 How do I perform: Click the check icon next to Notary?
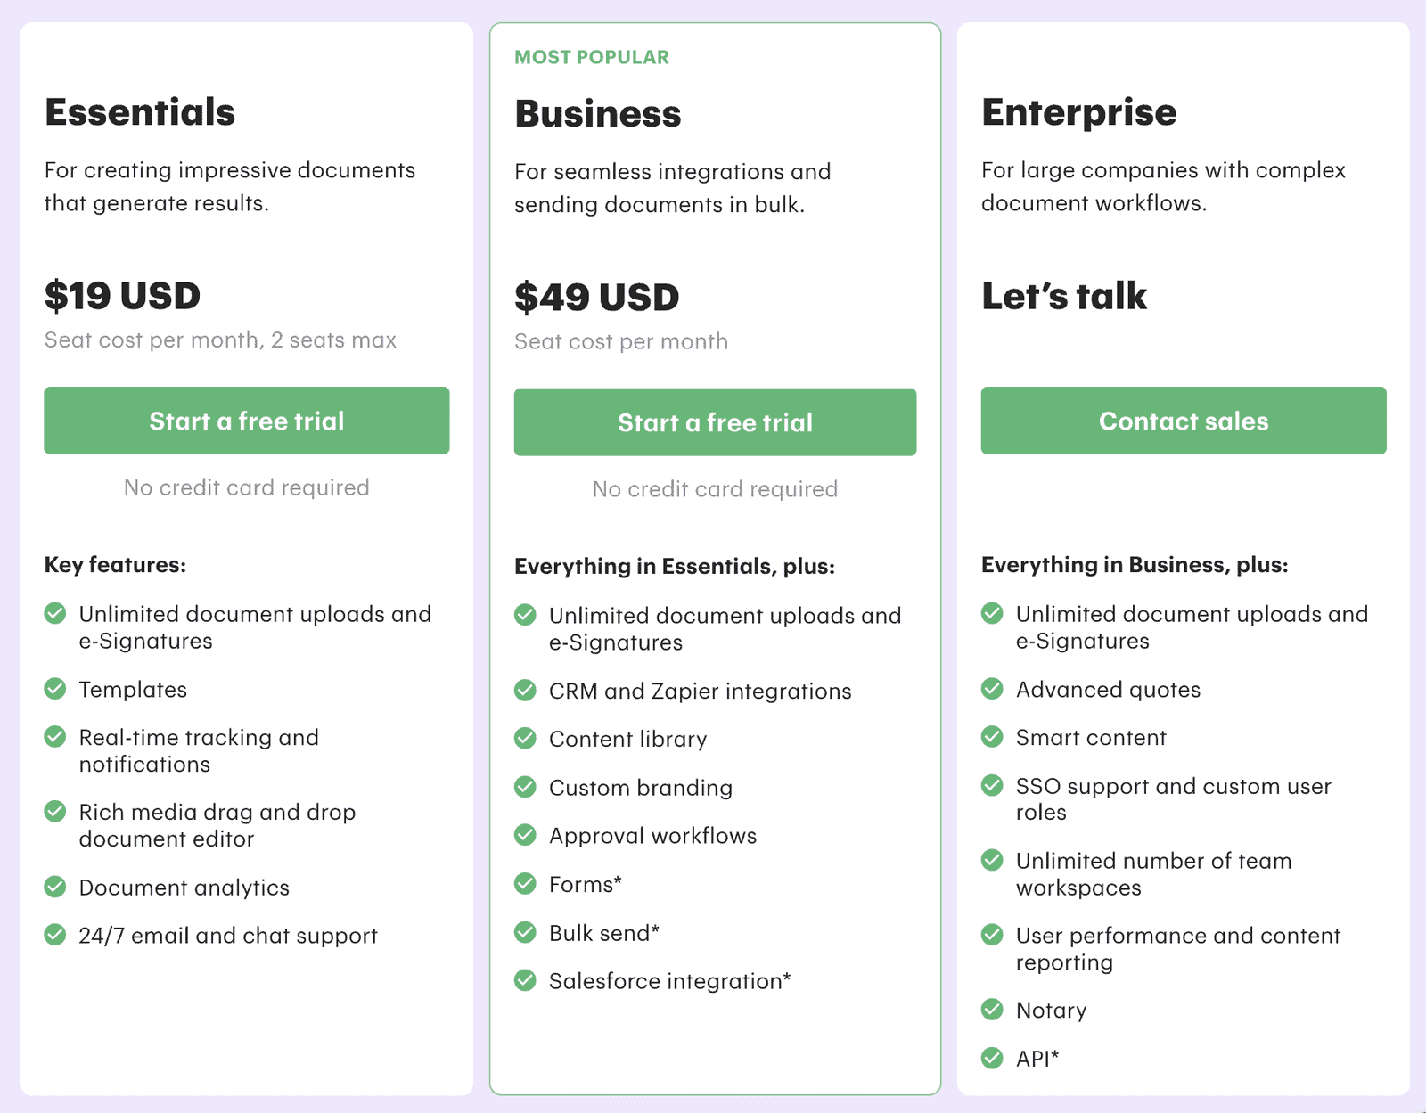tap(992, 1010)
